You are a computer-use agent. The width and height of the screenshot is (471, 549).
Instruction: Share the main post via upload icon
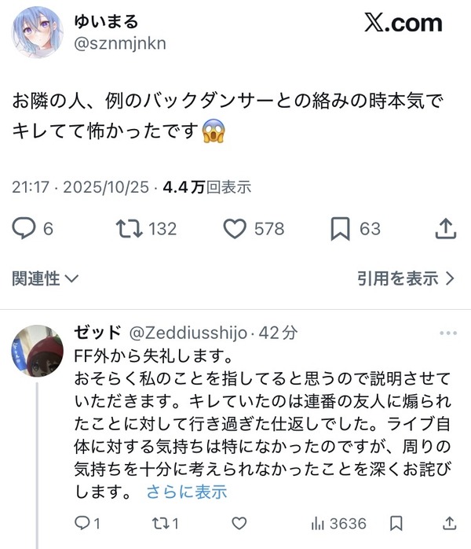tap(446, 228)
